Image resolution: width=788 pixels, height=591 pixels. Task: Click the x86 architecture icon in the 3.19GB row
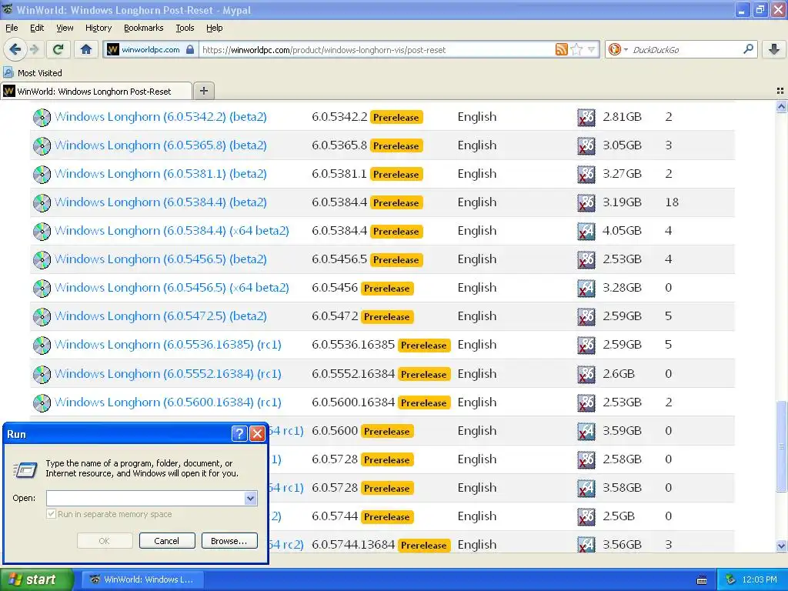(x=586, y=202)
